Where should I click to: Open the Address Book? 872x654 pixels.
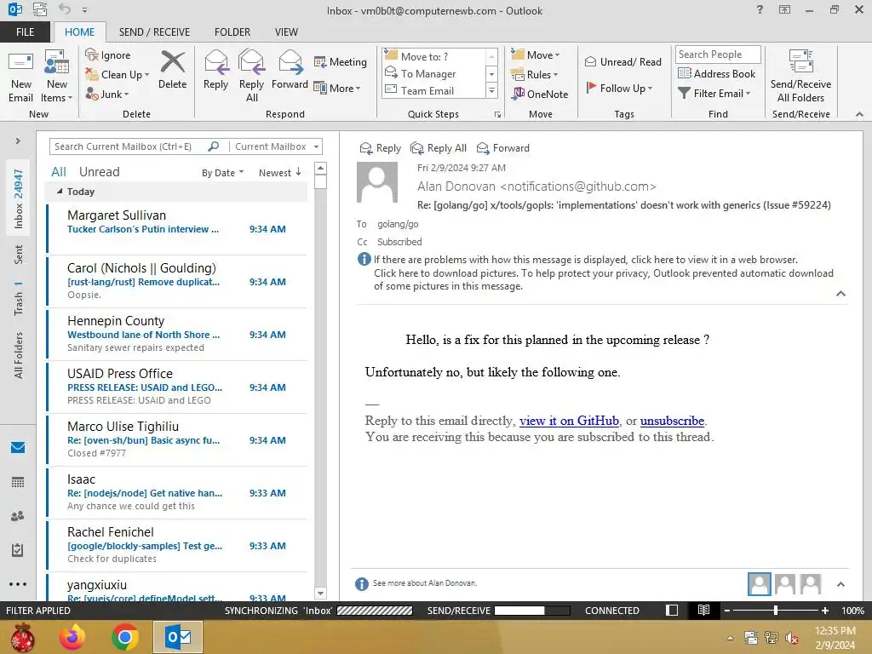point(716,73)
